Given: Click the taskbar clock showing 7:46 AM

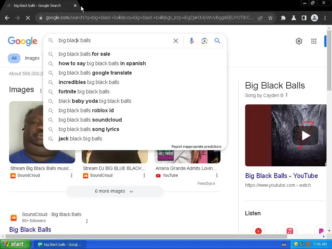Looking at the screenshot, I should 320,244.
